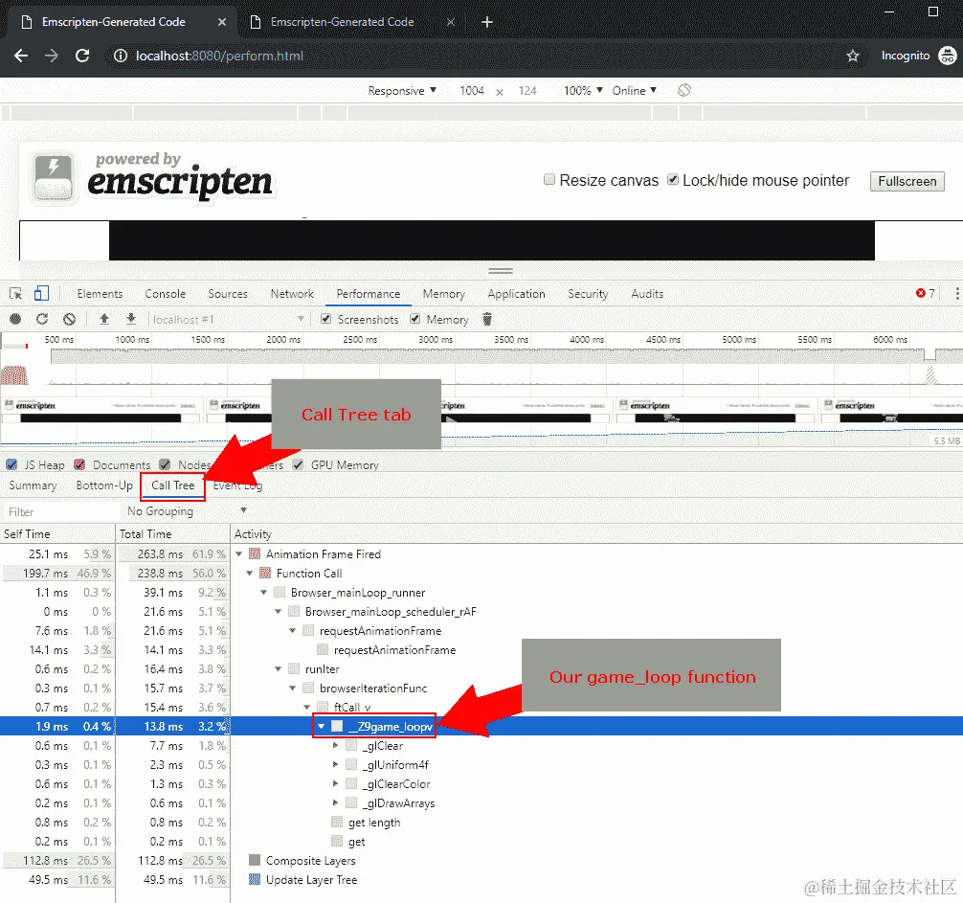Focus the Filter input field
Viewport: 963px width, 903px height.
(x=60, y=511)
